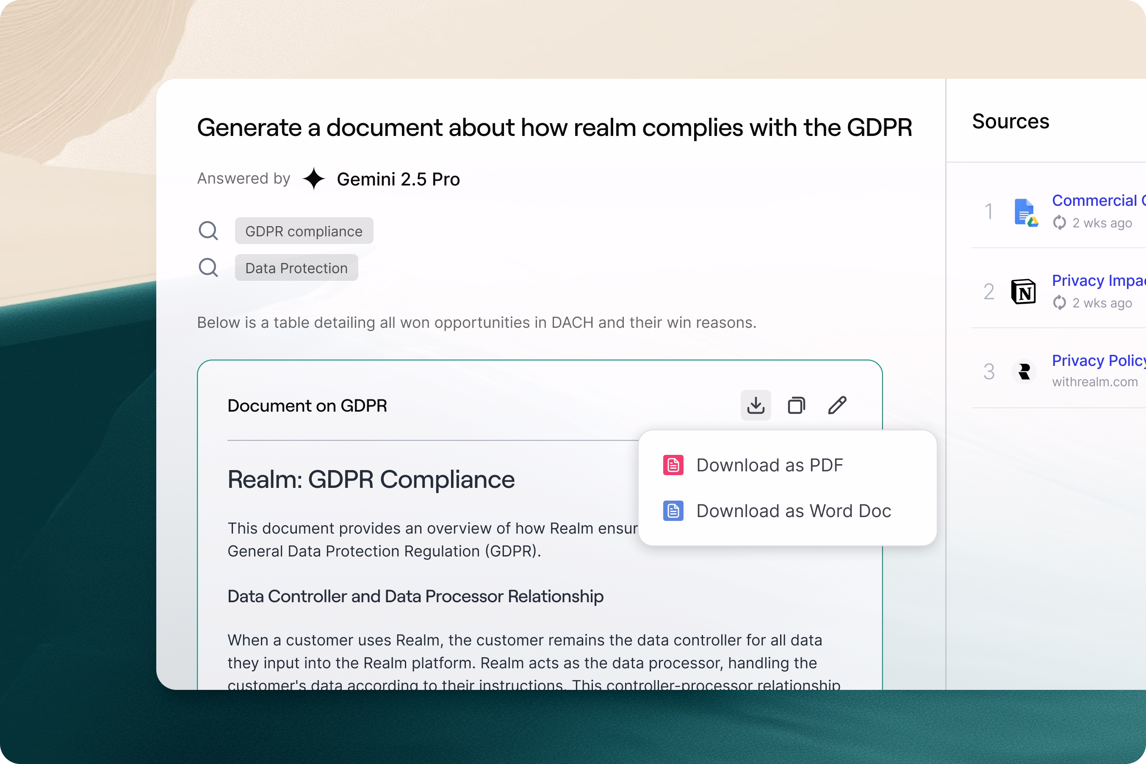Click the PDF file icon in the menu
1146x764 pixels.
click(673, 465)
